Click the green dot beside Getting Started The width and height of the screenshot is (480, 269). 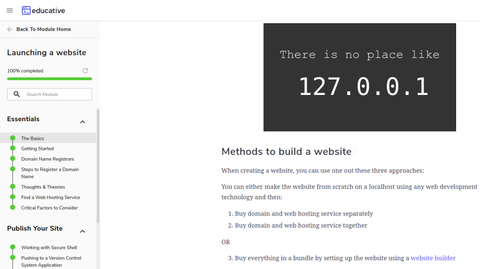(x=13, y=148)
